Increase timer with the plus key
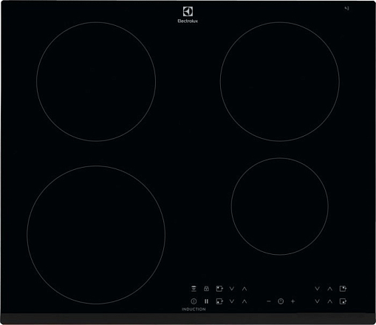 [x=293, y=301]
